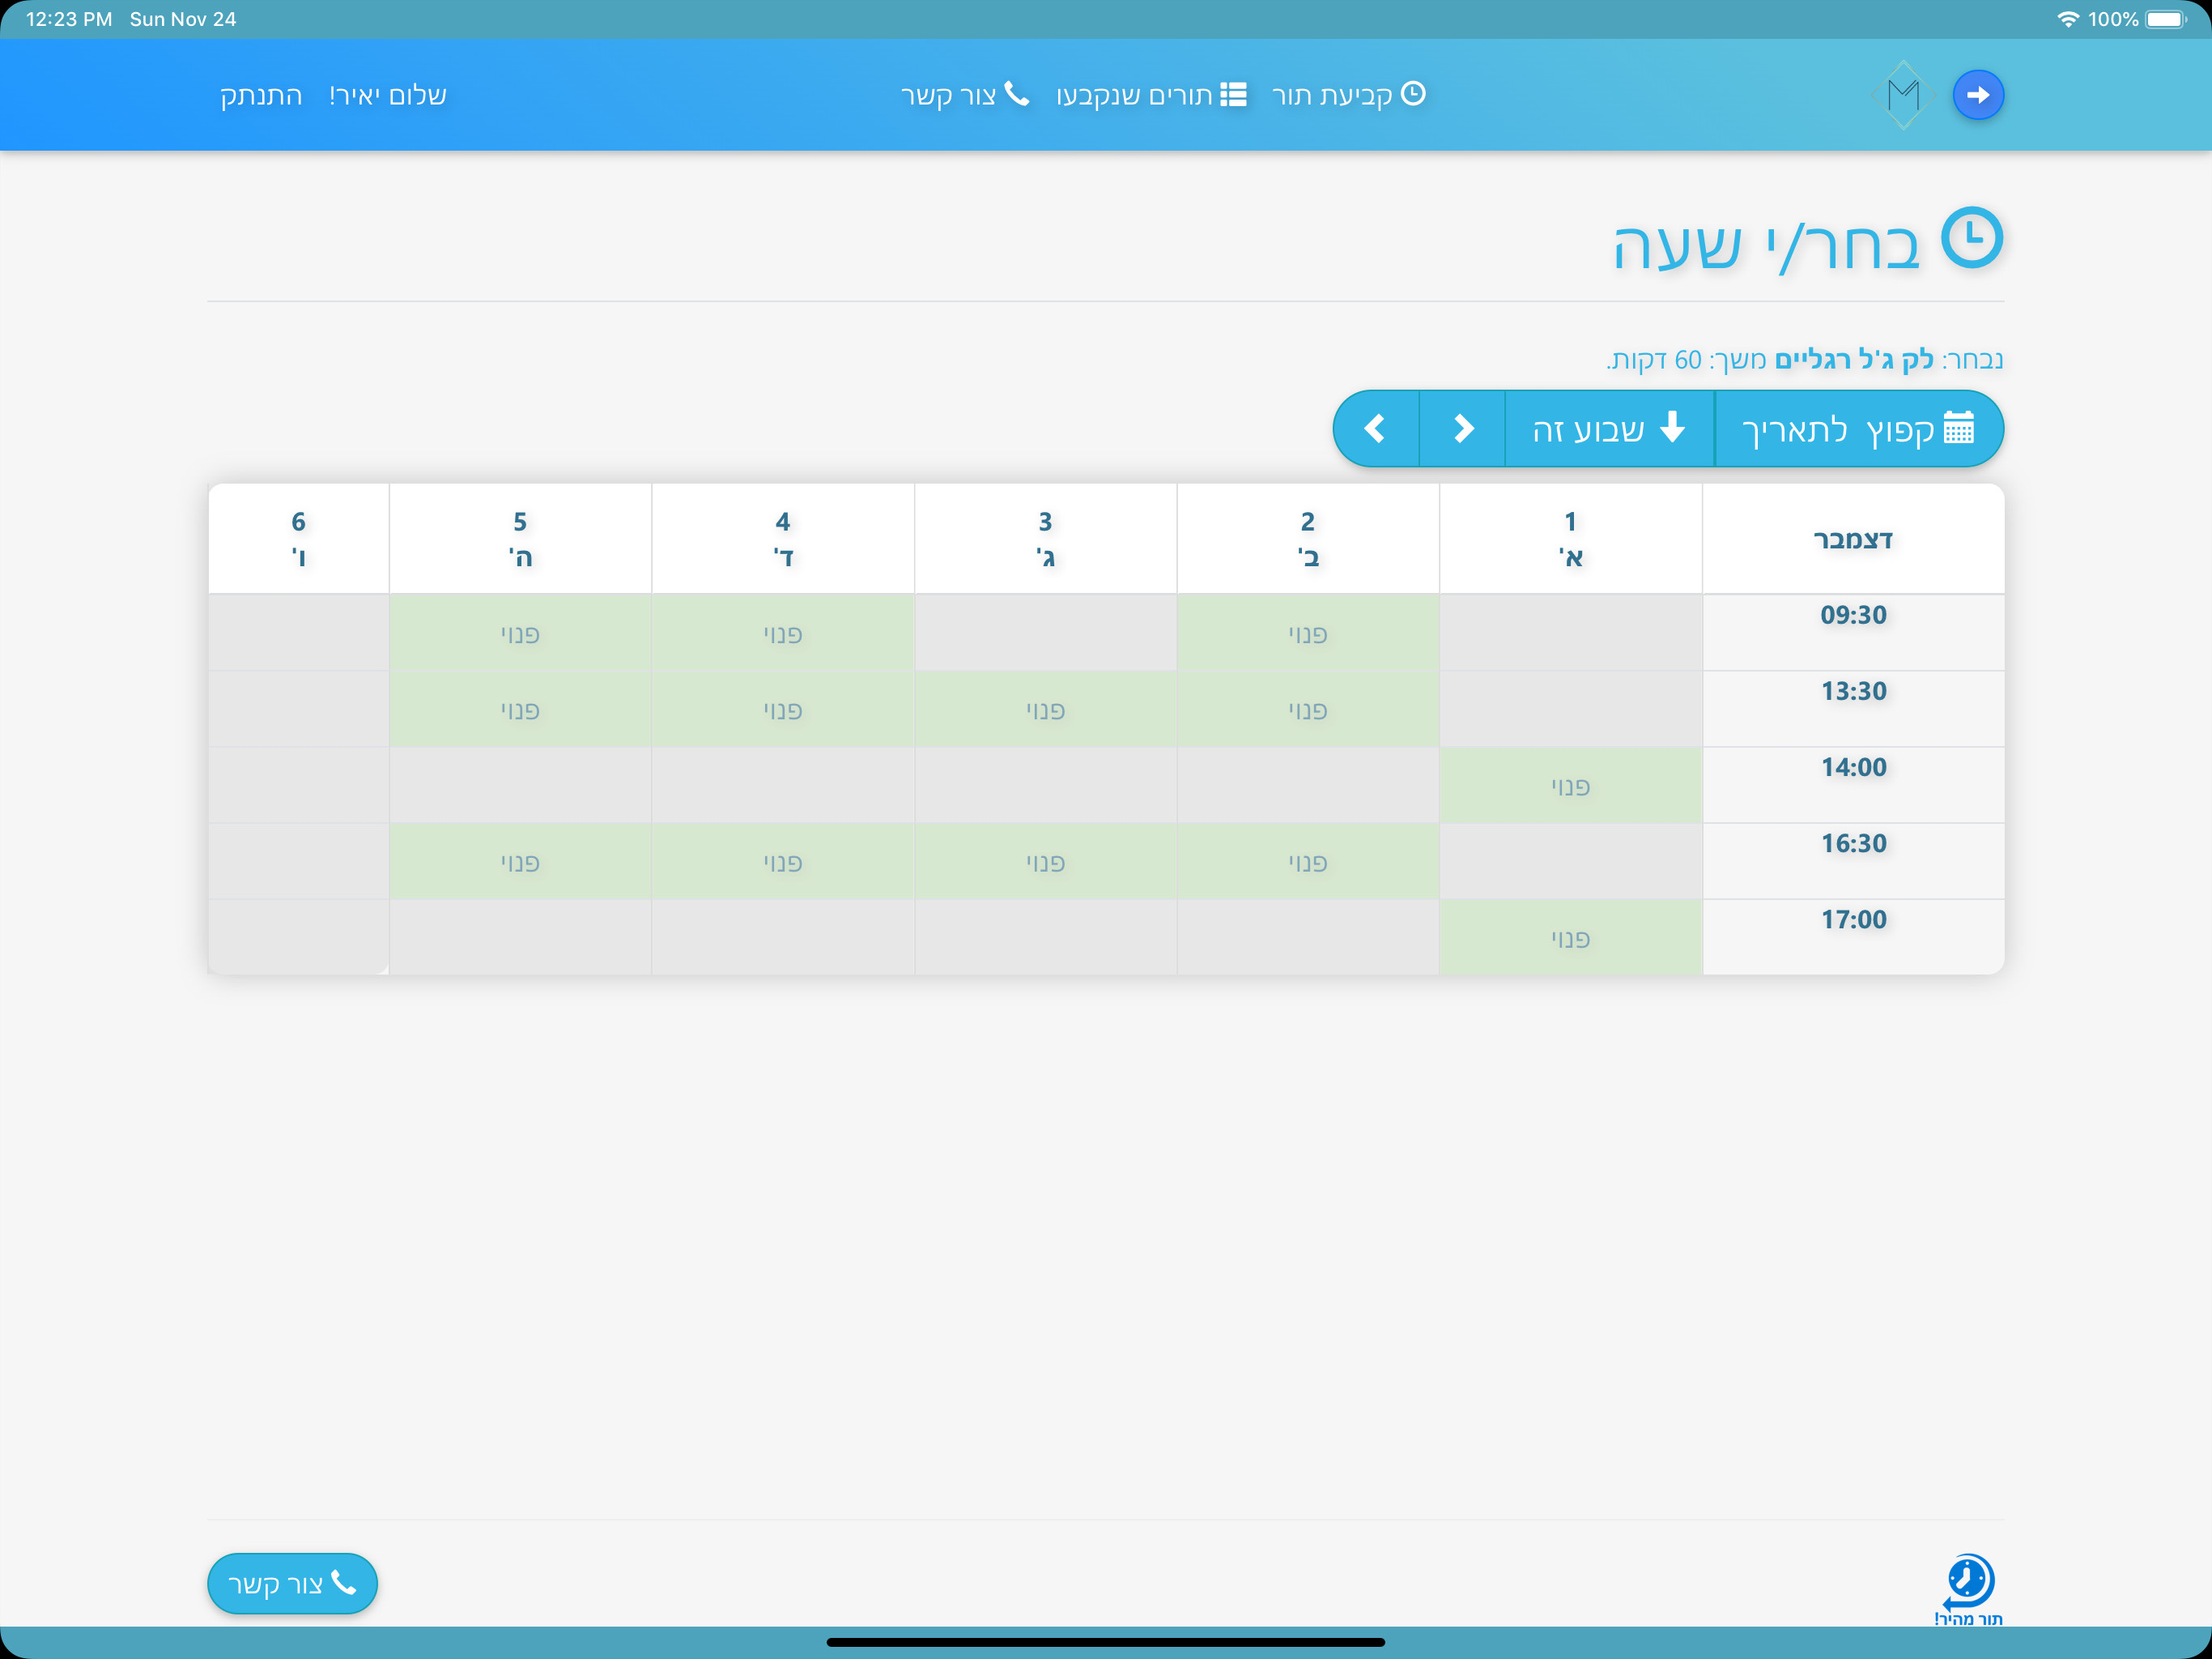Select 16:30 slot on day 2 ב'

tap(1308, 862)
